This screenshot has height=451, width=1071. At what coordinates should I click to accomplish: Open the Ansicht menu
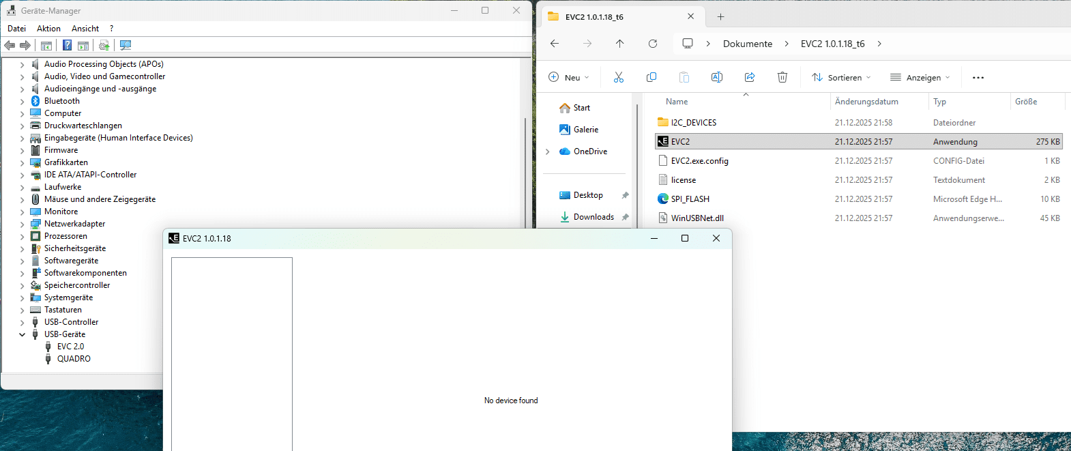click(x=85, y=29)
